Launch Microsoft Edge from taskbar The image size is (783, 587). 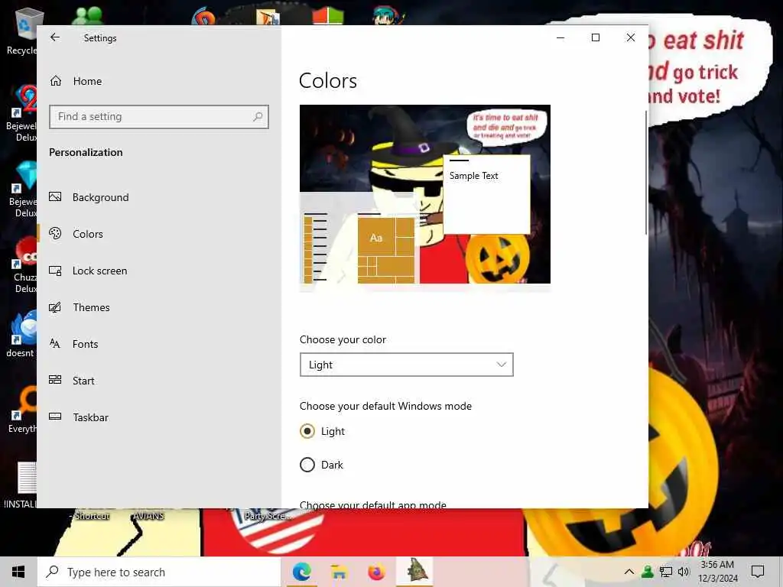301,572
